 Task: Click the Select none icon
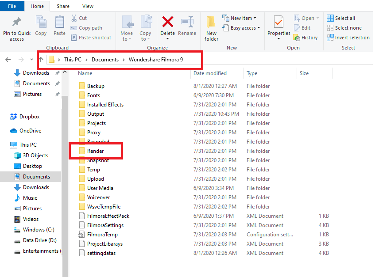(x=330, y=28)
